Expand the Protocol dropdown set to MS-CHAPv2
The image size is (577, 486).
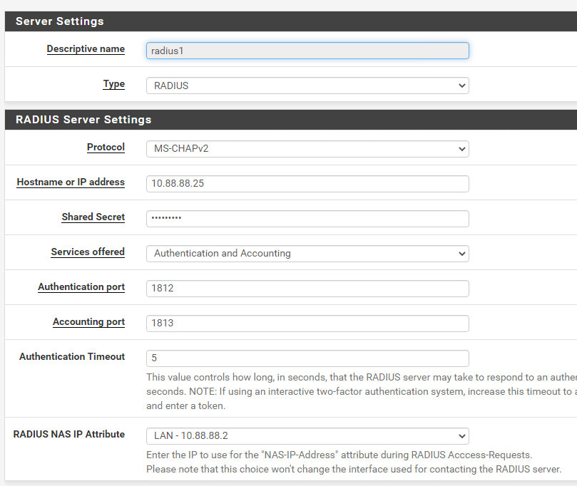tap(307, 149)
